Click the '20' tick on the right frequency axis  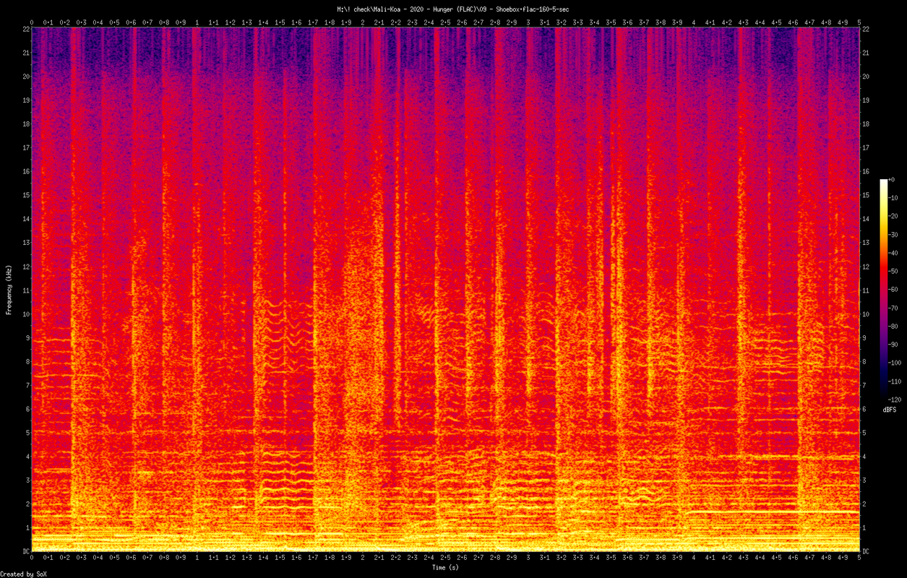click(865, 77)
